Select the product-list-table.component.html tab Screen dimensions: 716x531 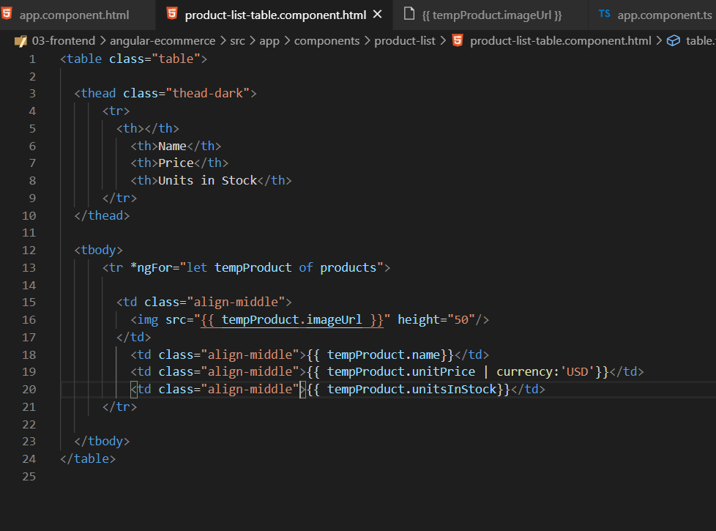tap(275, 15)
